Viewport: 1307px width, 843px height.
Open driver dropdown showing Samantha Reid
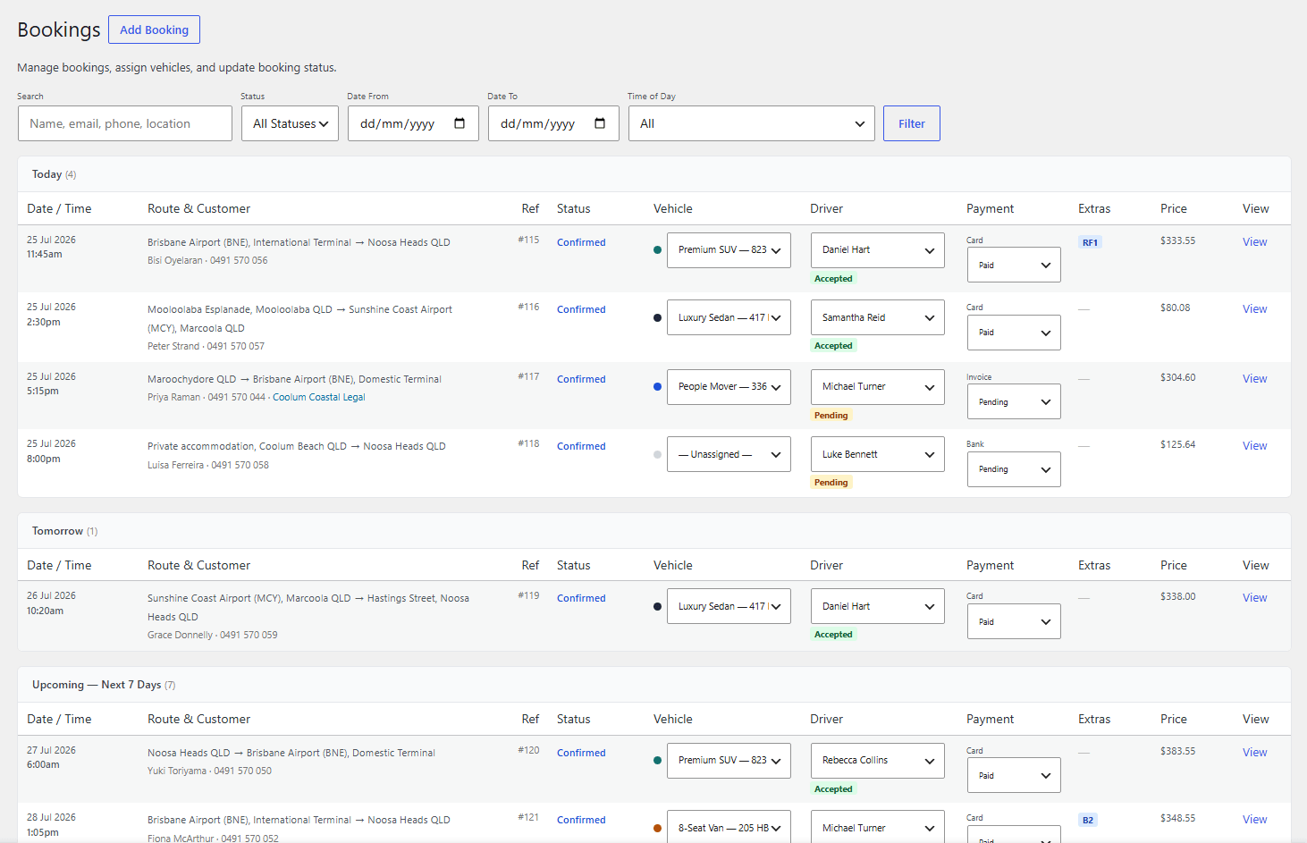pos(877,317)
